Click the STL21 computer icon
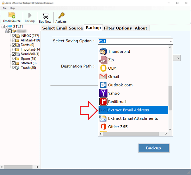 coord(10,27)
